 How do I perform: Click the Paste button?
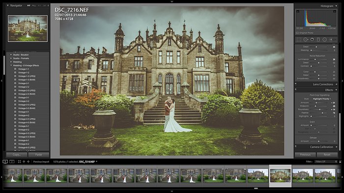point(39,154)
